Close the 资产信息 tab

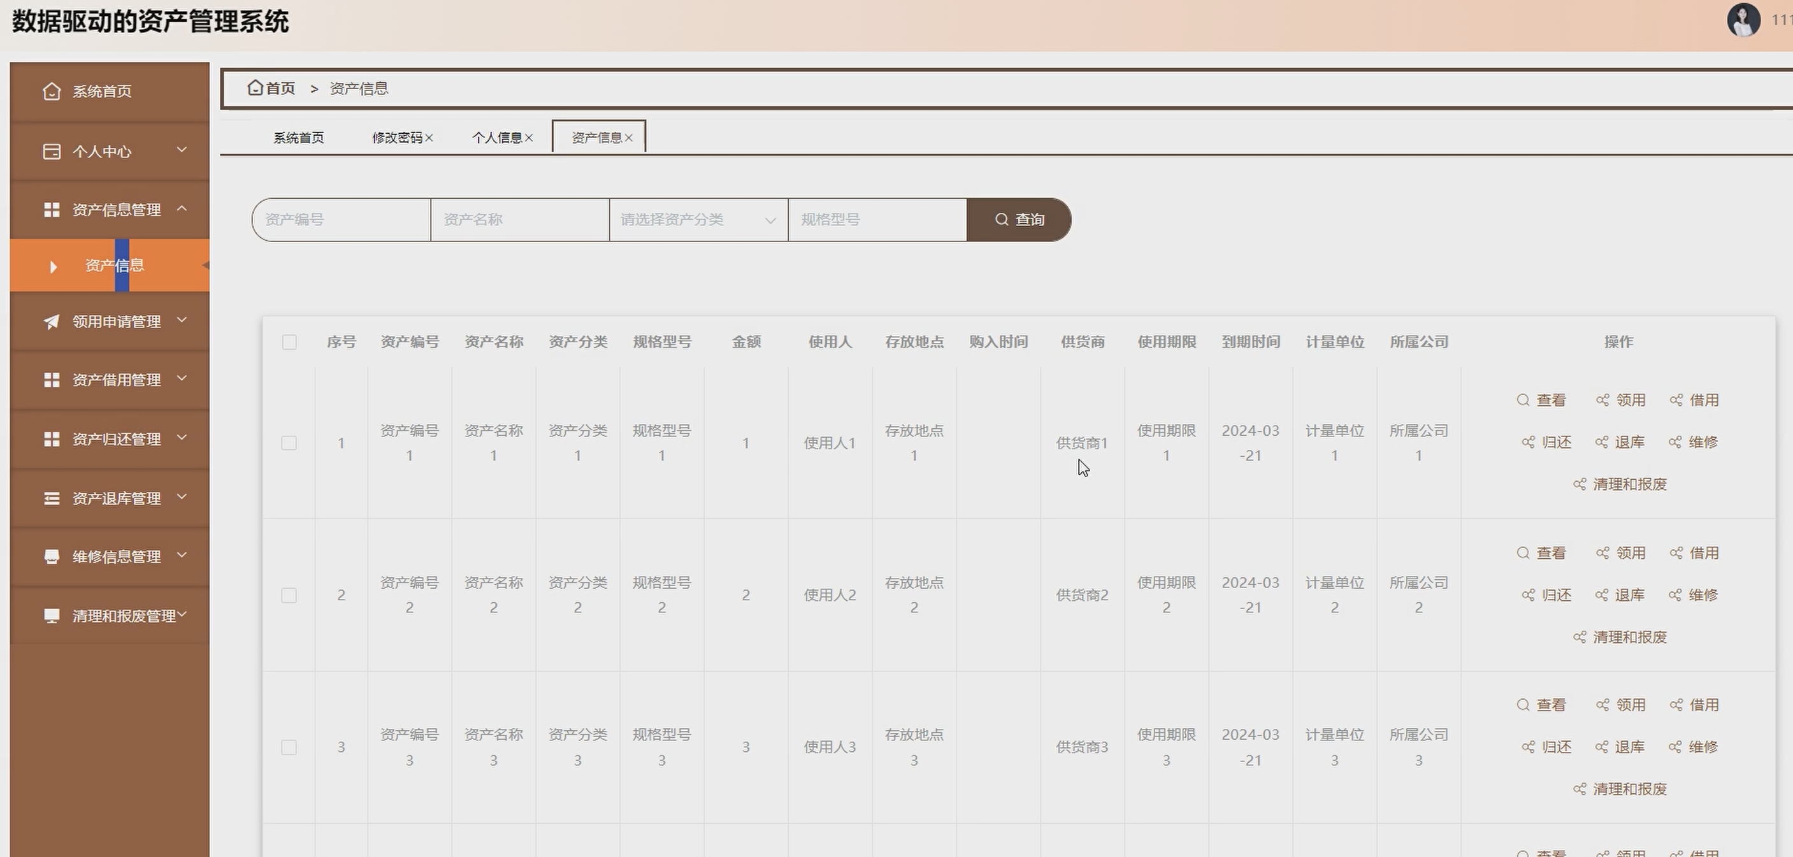(x=628, y=138)
